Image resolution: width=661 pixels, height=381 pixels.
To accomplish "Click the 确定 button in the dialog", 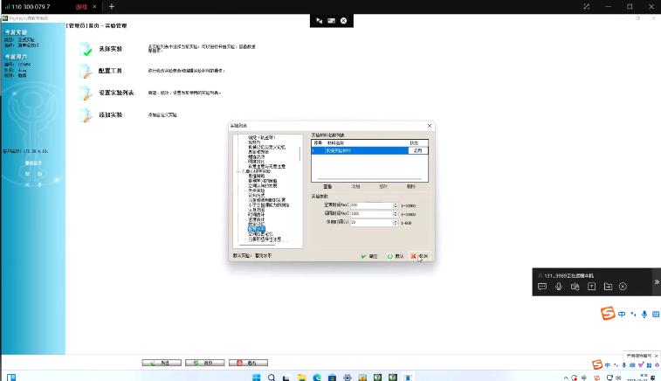I will (369, 255).
